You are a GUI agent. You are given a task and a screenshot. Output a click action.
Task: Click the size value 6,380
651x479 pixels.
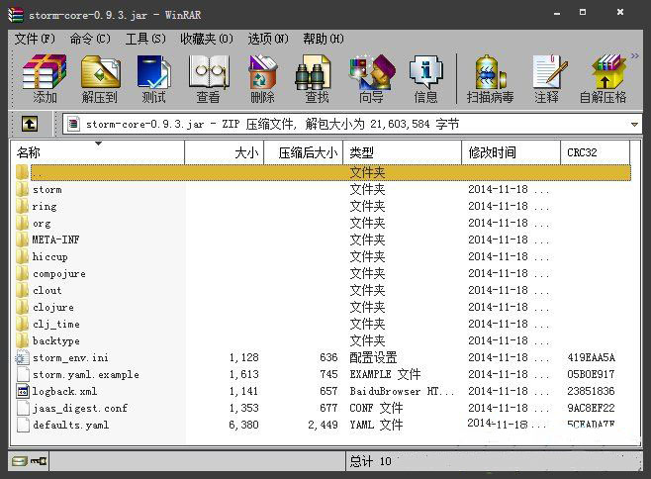tap(243, 425)
